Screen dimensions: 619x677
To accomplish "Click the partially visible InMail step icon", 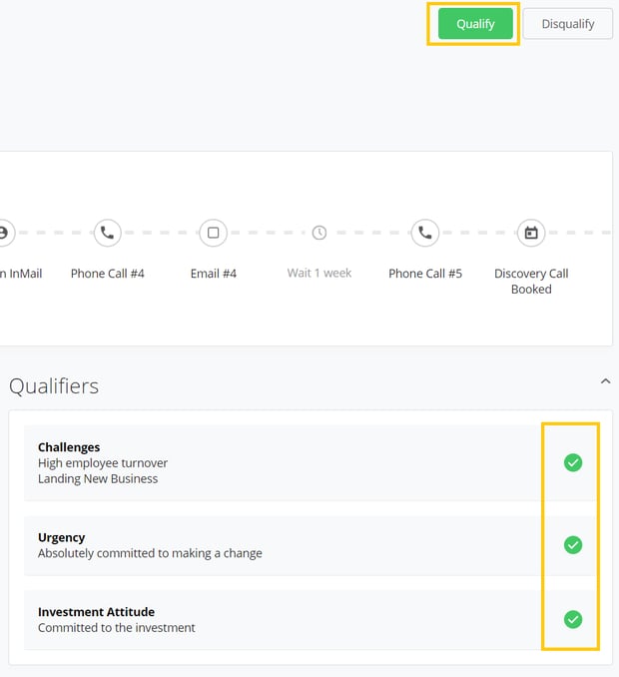I will click(3, 233).
